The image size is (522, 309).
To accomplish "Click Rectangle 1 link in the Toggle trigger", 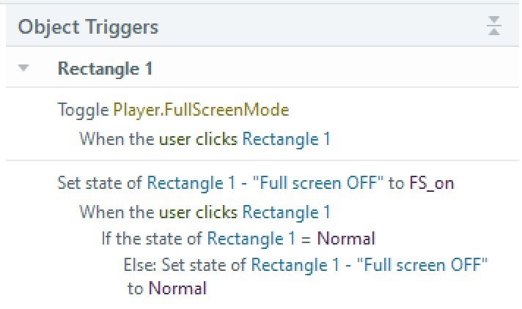I will click(x=286, y=138).
